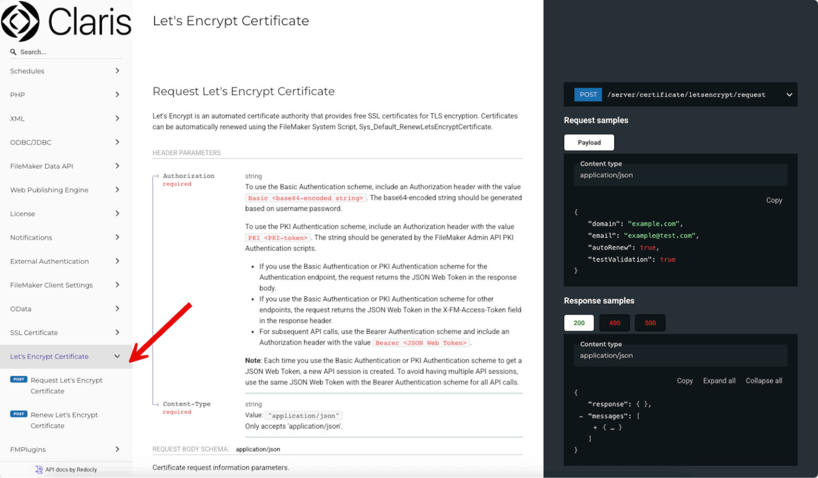Open the FileMaker Data API menu item
Image resolution: width=818 pixels, height=478 pixels.
tap(42, 166)
